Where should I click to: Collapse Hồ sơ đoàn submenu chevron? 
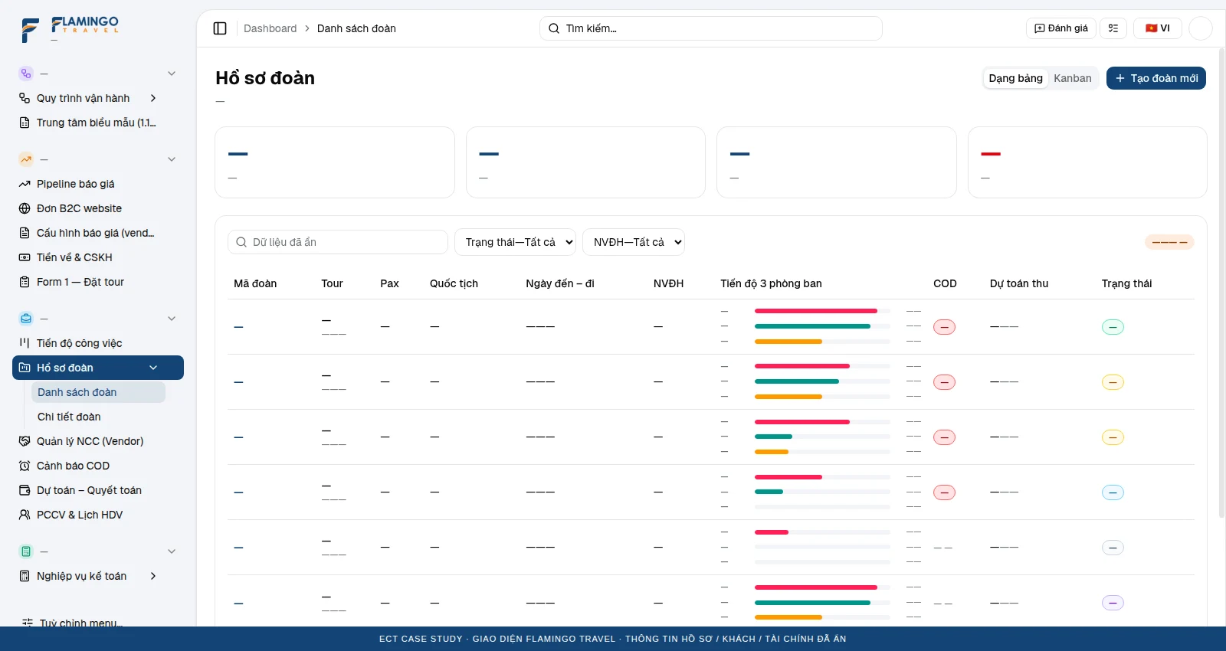(153, 368)
